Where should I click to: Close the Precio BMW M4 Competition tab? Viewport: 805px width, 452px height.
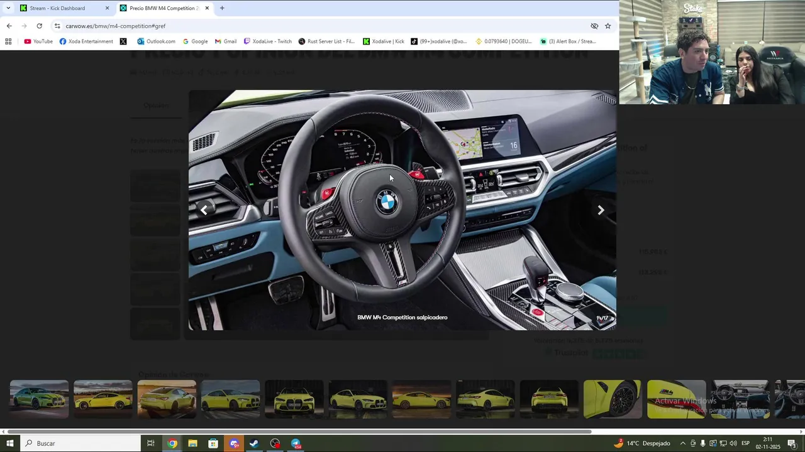[207, 8]
